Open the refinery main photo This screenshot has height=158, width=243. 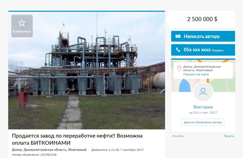[x=86, y=70]
